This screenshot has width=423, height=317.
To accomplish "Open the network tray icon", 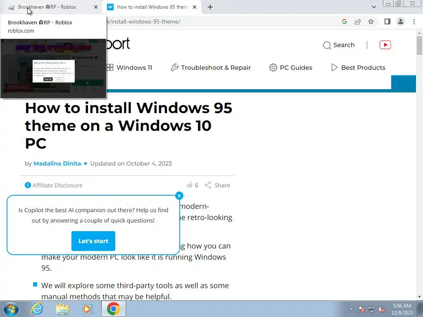I will [x=371, y=309].
